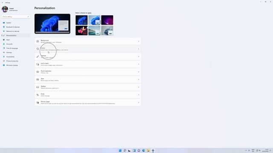Open the Start settings row

(88, 79)
